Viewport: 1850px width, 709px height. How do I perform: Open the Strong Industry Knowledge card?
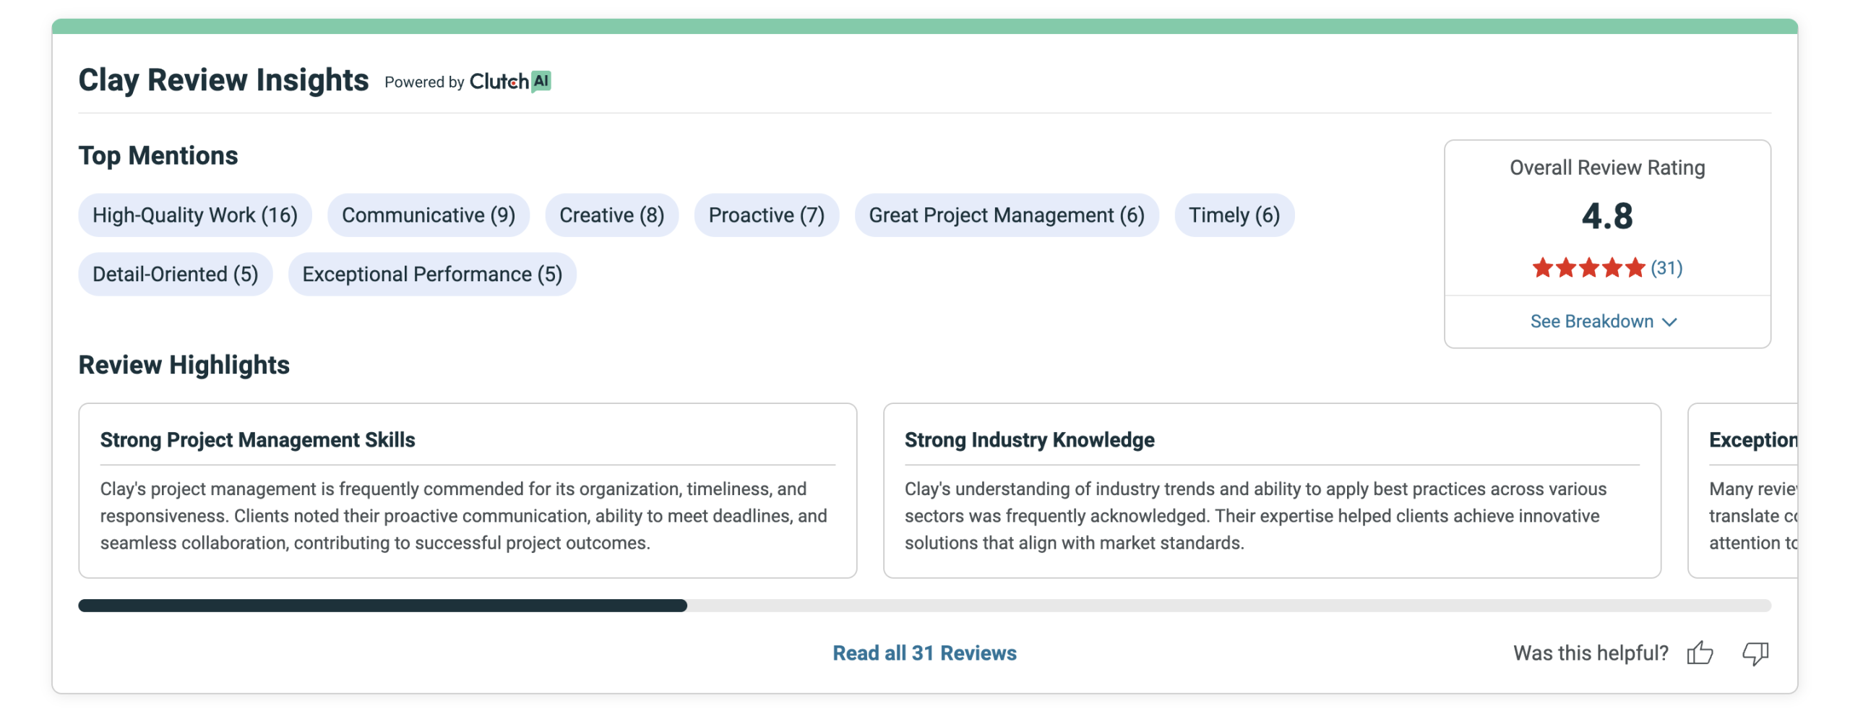[x=1271, y=490]
